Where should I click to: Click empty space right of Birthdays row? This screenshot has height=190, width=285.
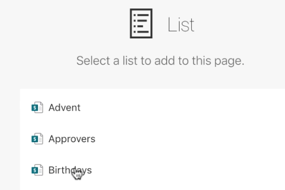[188, 170]
